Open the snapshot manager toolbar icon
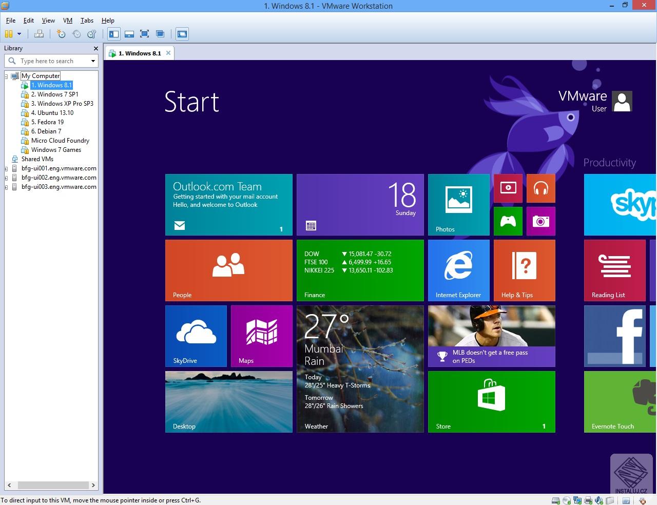Screen dimensions: 657x505 click(92, 34)
